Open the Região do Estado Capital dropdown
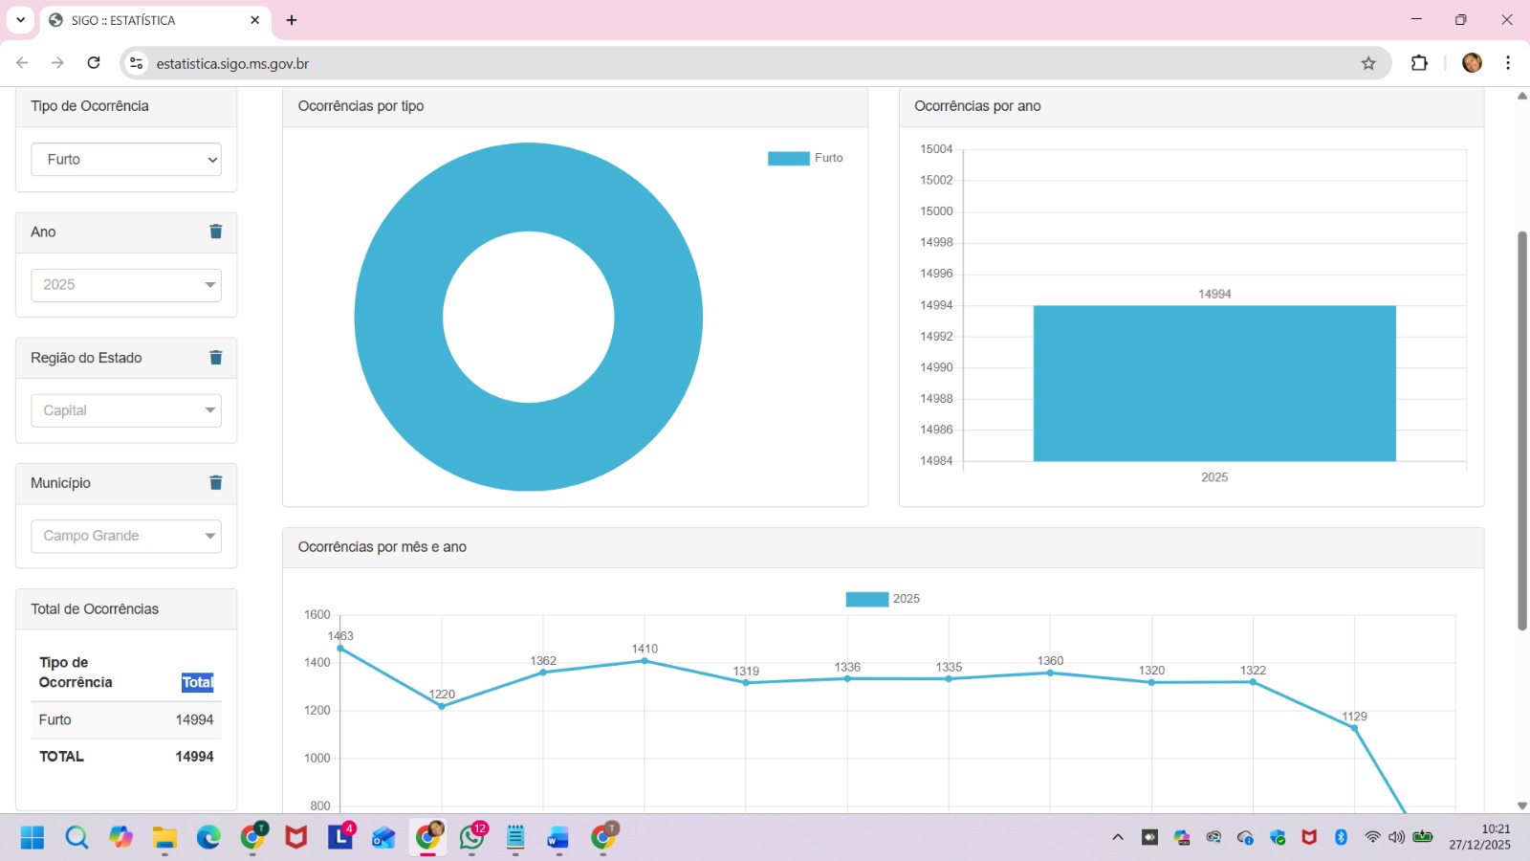This screenshot has height=861, width=1530. [x=126, y=410]
